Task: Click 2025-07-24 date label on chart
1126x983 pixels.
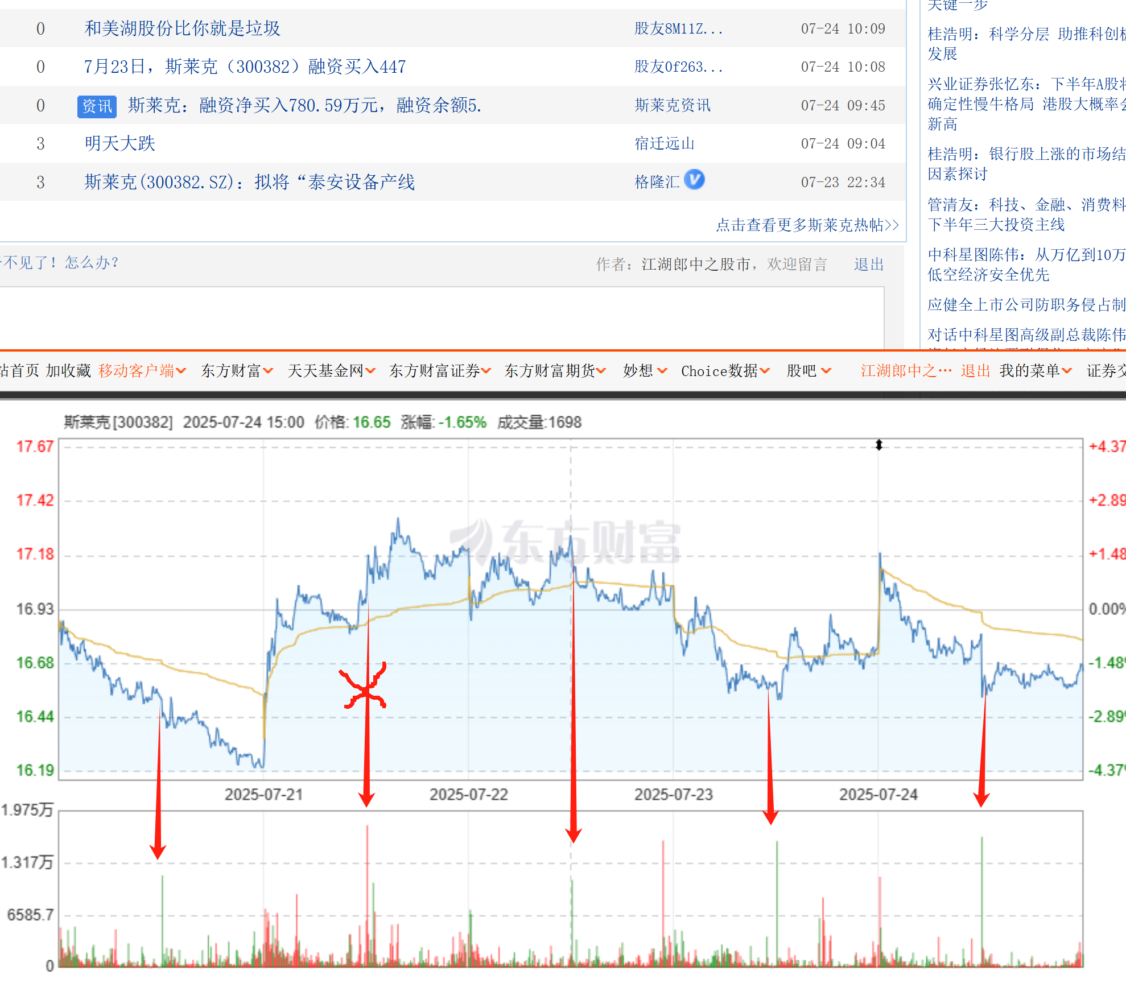Action: (878, 795)
